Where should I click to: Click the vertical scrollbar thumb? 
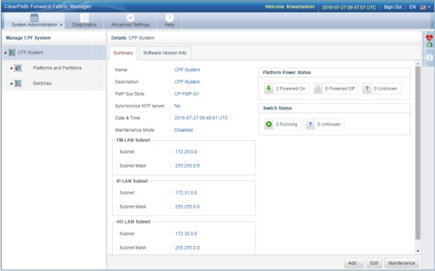[x=418, y=153]
